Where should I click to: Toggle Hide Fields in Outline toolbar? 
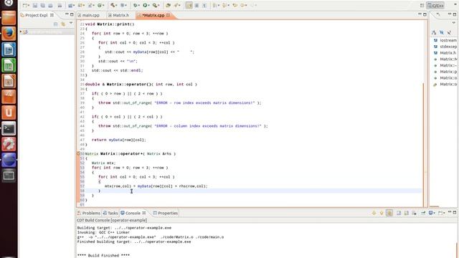(442, 32)
